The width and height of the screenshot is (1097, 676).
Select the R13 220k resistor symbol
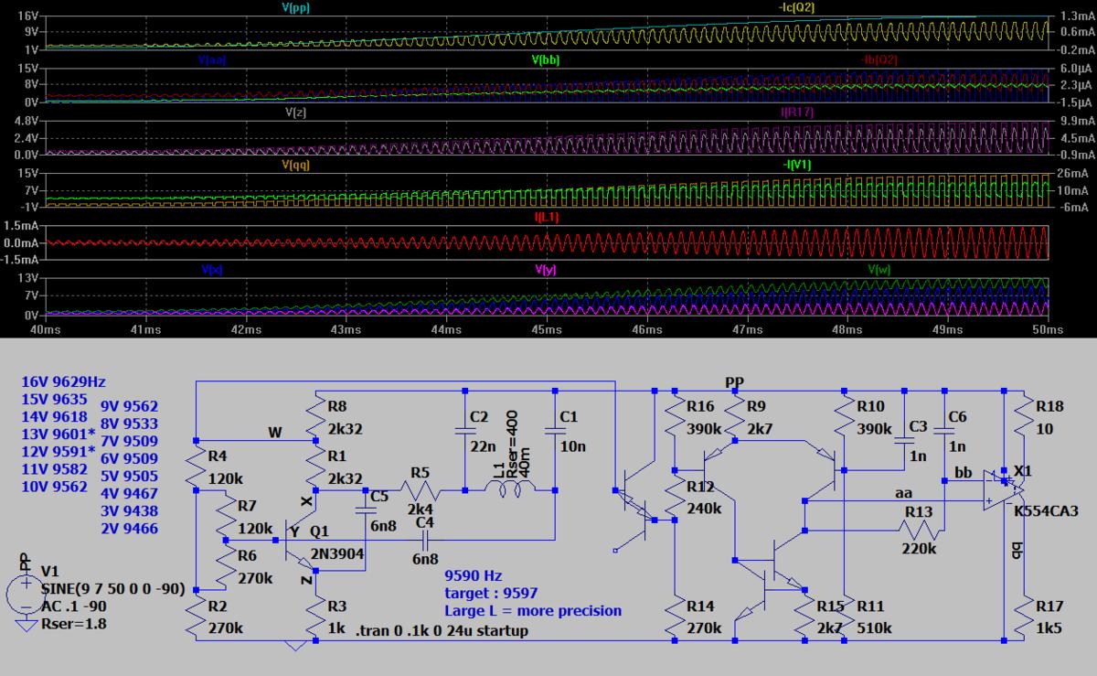coord(918,529)
